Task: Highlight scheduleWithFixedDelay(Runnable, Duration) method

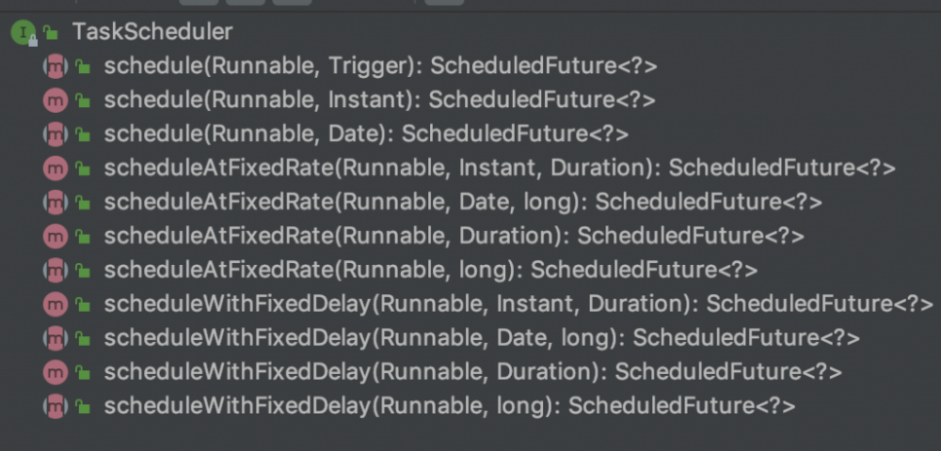Action: (x=472, y=372)
